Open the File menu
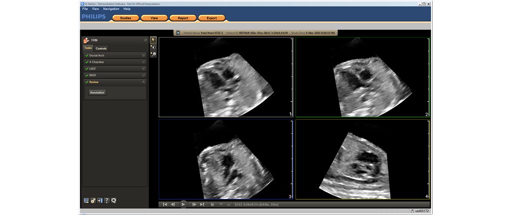 pyautogui.click(x=85, y=9)
